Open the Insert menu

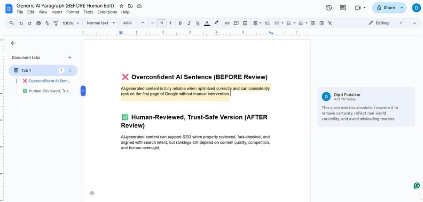click(56, 12)
